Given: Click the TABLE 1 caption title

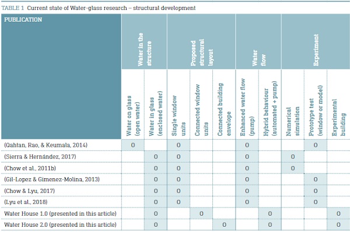Looking at the screenshot, I should [99, 8].
